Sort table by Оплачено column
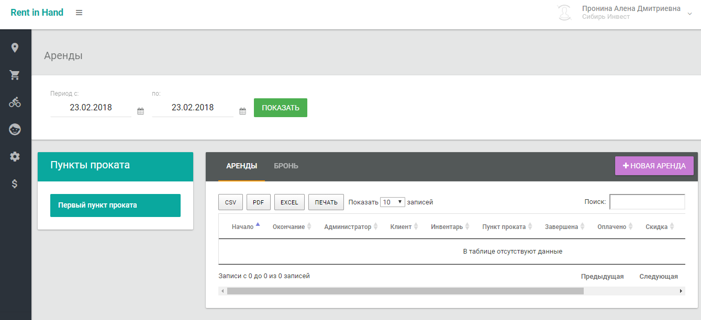Image resolution: width=701 pixels, height=320 pixels. click(x=615, y=226)
